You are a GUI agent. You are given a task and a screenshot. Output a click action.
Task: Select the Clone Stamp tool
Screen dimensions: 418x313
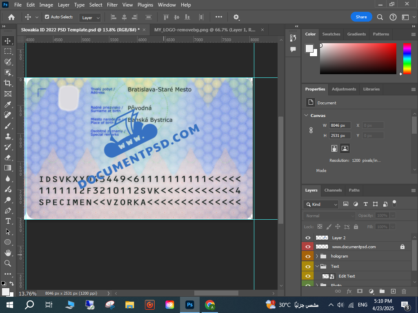[x=8, y=136]
